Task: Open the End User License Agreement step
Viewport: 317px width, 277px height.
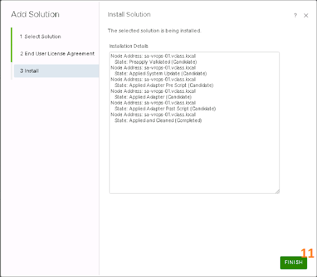Action: pyautogui.click(x=57, y=54)
